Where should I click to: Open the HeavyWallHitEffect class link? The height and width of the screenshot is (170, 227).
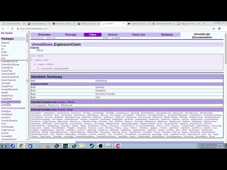[11, 102]
